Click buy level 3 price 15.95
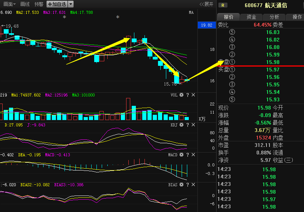 pyautogui.click(x=273, y=85)
